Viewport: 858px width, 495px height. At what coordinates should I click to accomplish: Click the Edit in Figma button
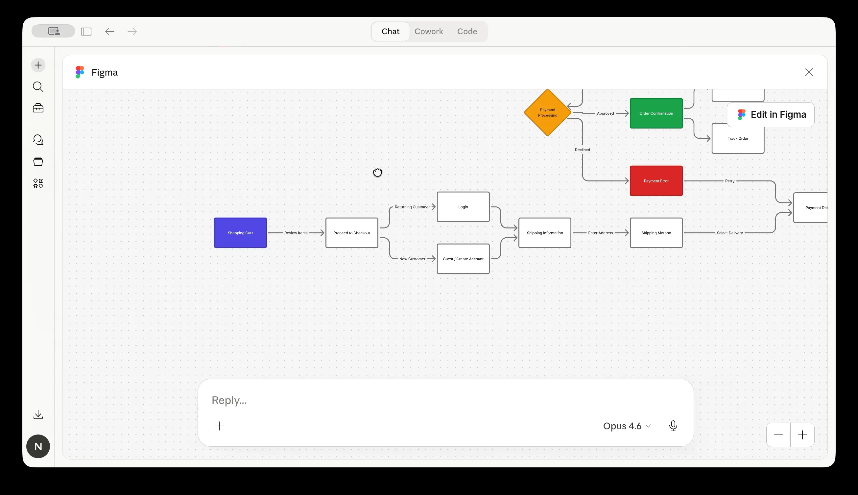pyautogui.click(x=771, y=115)
